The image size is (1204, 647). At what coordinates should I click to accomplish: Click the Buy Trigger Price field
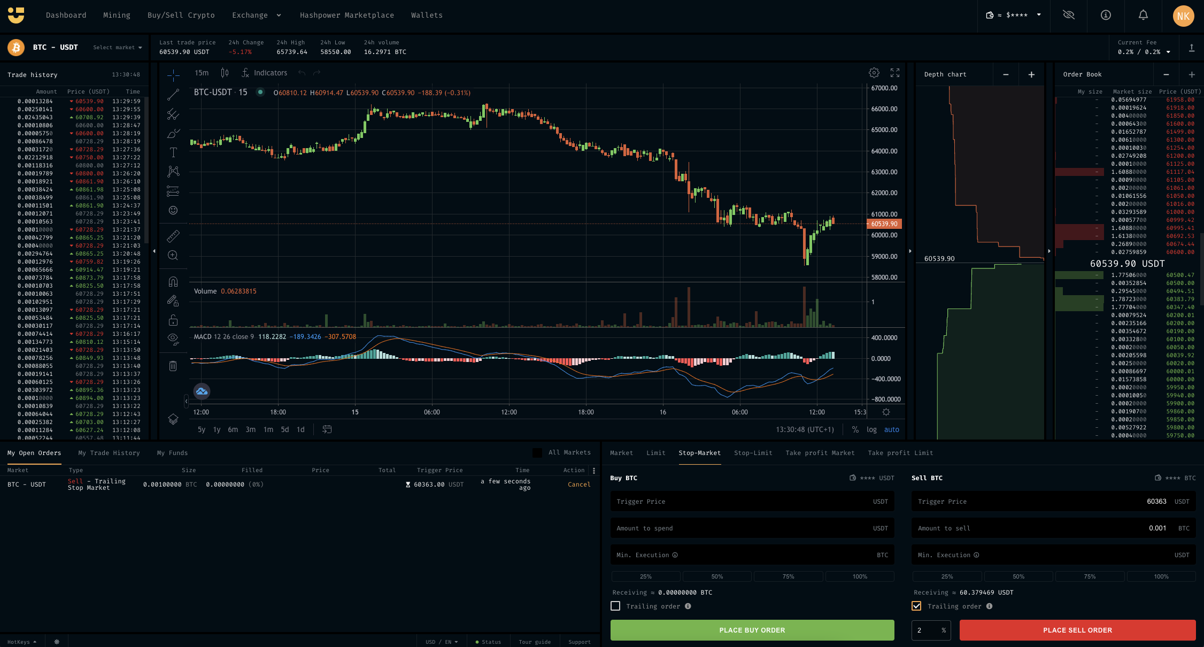click(x=752, y=502)
